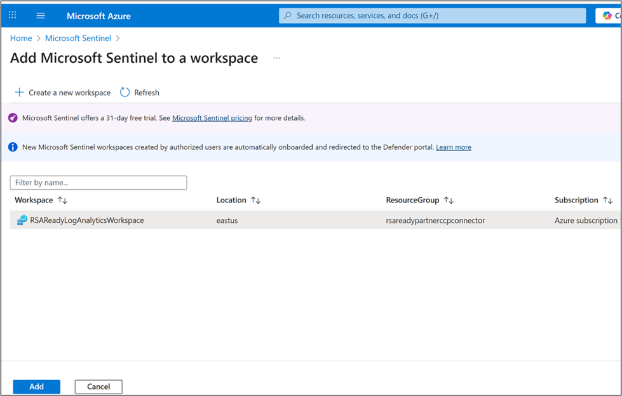Go to Home breadcrumb
The image size is (622, 396).
[x=21, y=38]
